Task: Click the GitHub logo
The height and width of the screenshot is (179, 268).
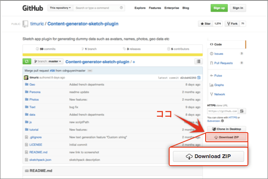Action: click(33, 8)
